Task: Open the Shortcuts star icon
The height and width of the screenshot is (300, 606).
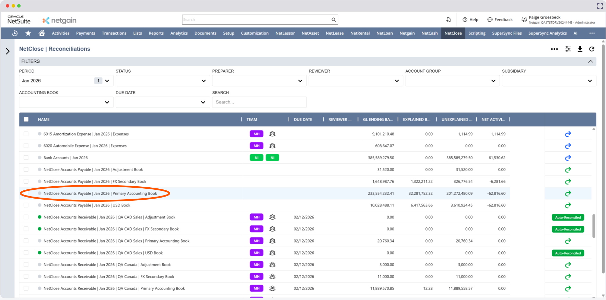Action: 28,33
